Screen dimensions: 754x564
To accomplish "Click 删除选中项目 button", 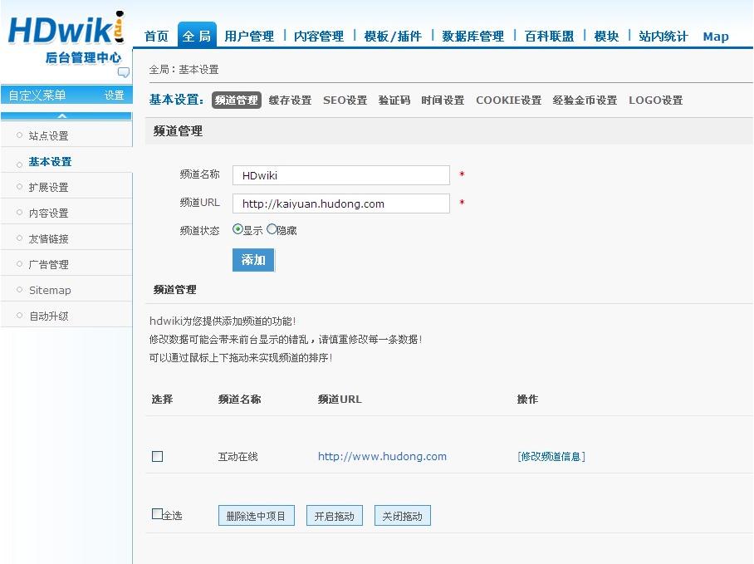I will click(257, 516).
